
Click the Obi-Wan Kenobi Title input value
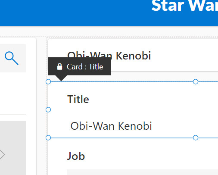click(x=111, y=126)
